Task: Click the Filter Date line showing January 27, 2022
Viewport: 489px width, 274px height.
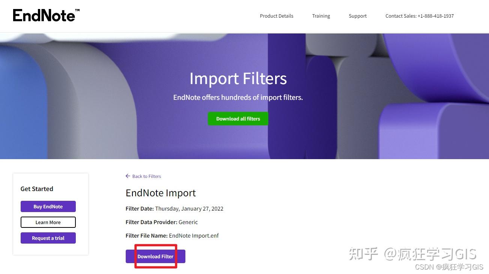Action: pos(175,209)
